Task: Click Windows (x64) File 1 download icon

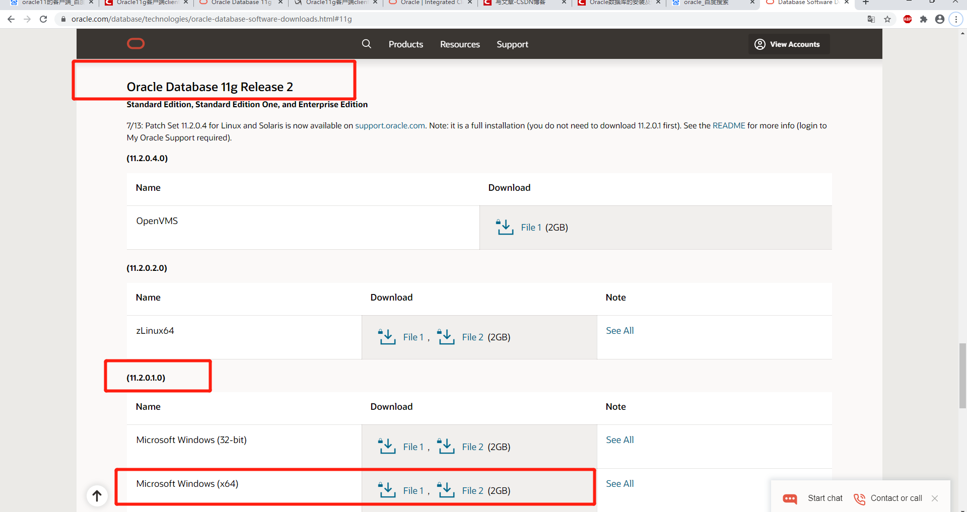Action: click(x=387, y=490)
